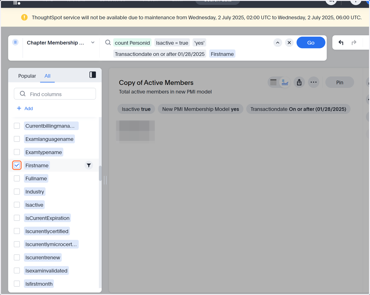Viewport: 370px width, 295px height.
Task: Click the search magnifier icon in query bar
Action: click(108, 43)
